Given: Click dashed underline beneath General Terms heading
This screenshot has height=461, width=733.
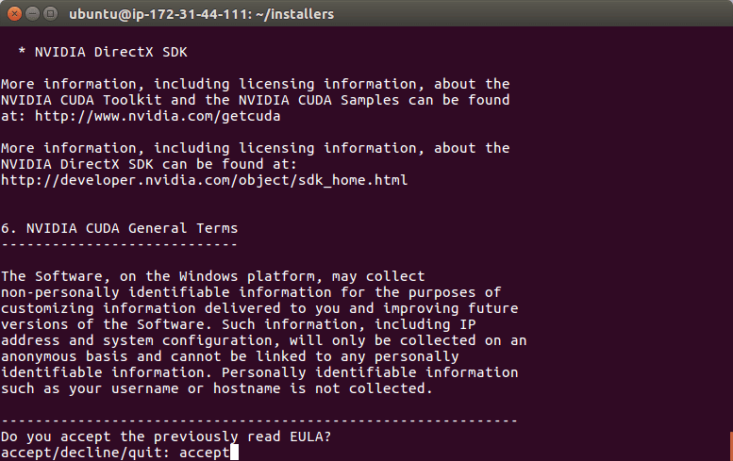Looking at the screenshot, I should coord(119,244).
